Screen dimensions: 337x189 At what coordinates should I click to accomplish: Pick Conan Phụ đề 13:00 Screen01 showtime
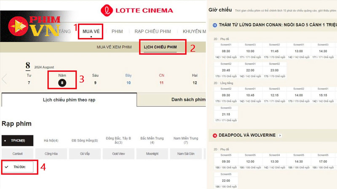299,51
